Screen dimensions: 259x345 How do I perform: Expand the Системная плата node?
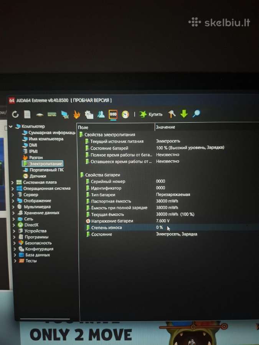click(13, 182)
